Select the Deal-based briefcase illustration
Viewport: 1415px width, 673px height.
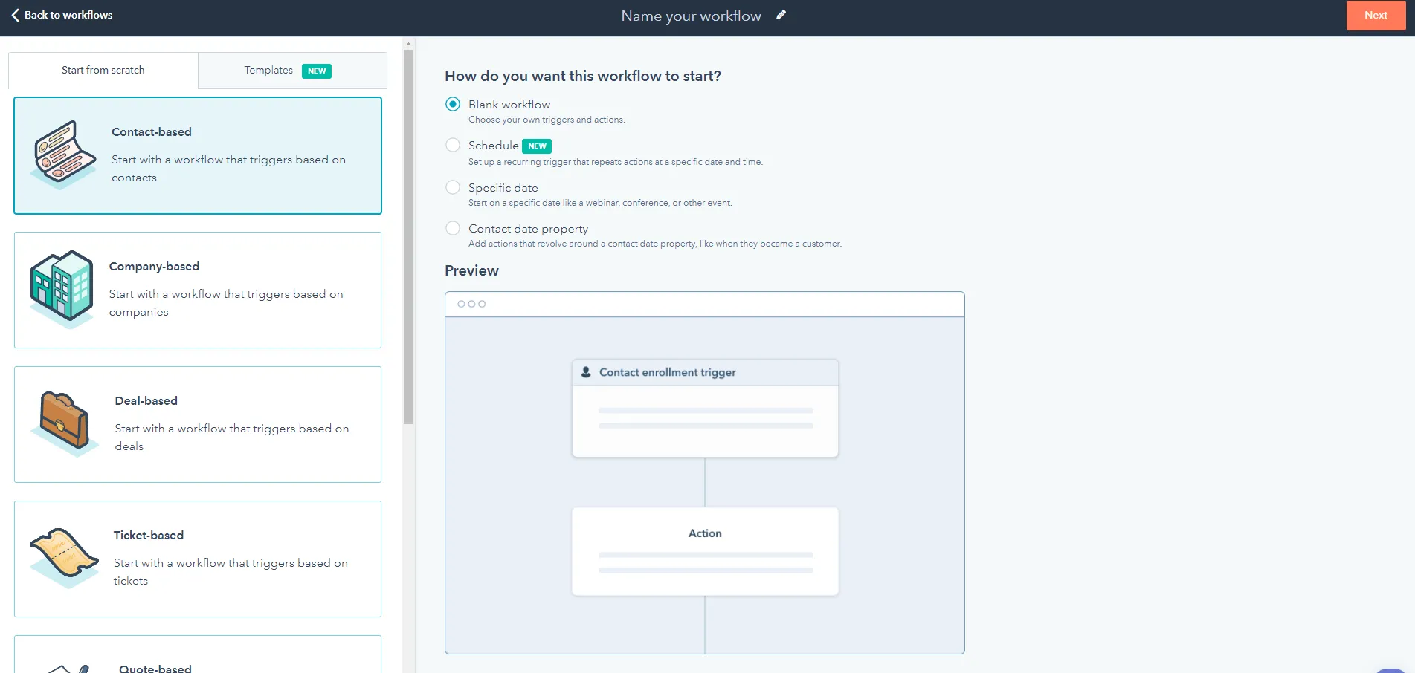[65, 423]
